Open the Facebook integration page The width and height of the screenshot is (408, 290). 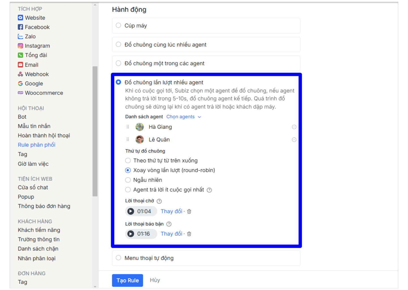[37, 27]
